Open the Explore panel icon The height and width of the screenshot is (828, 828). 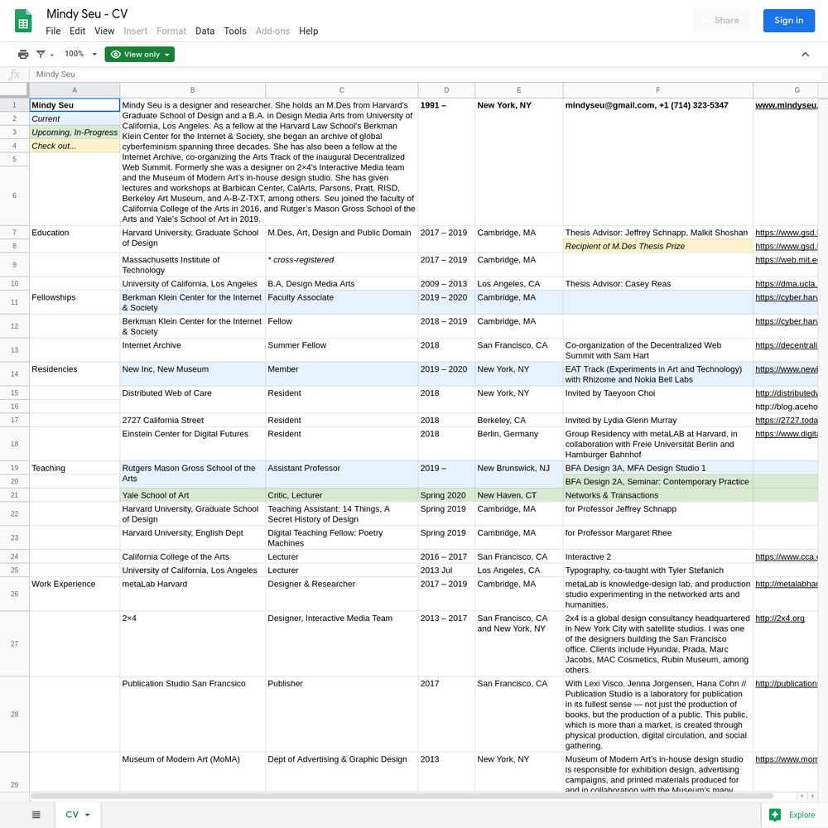[x=775, y=815]
